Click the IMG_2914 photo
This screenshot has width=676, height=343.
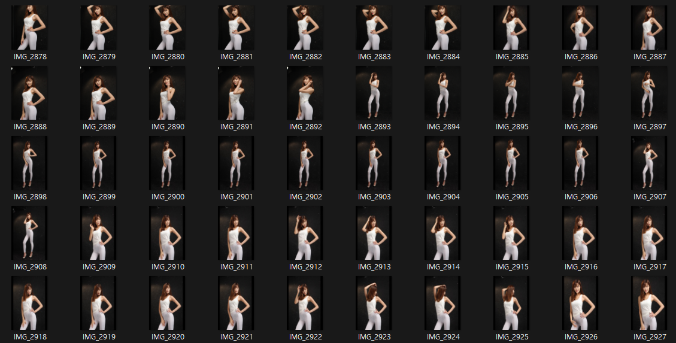tap(443, 233)
